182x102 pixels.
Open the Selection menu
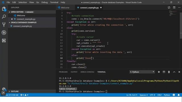coord(22,2)
